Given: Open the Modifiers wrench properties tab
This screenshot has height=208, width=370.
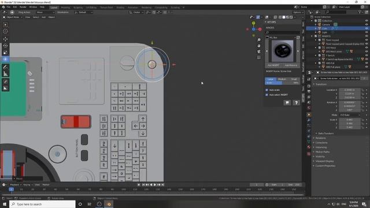Looking at the screenshot, I should point(309,120).
